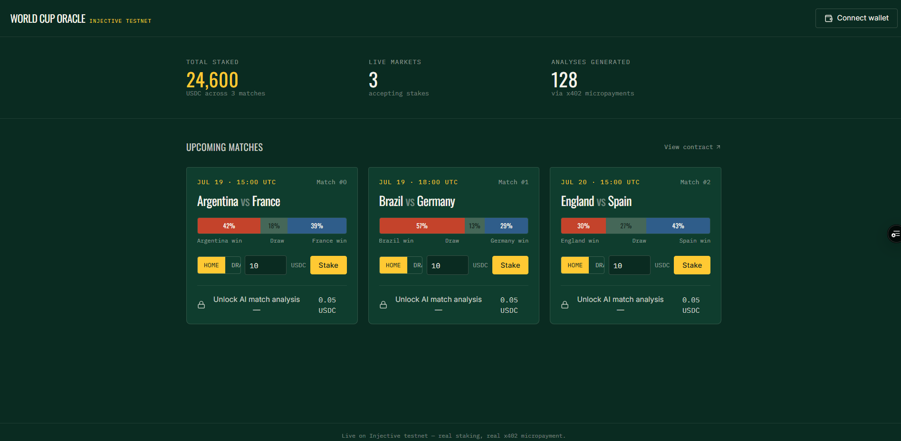Open the floating settings widget at right edge
Viewport: 901px width, 441px height.
tap(895, 234)
